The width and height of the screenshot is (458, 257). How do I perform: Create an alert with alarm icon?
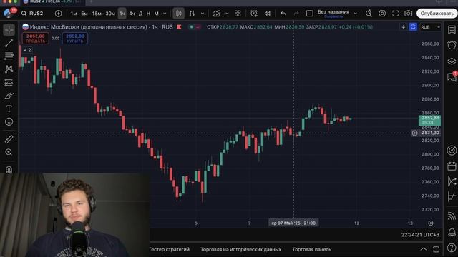(254, 14)
